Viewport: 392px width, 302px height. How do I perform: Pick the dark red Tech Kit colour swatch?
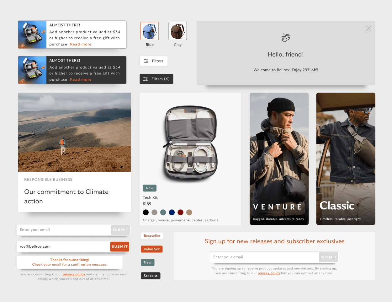click(180, 213)
